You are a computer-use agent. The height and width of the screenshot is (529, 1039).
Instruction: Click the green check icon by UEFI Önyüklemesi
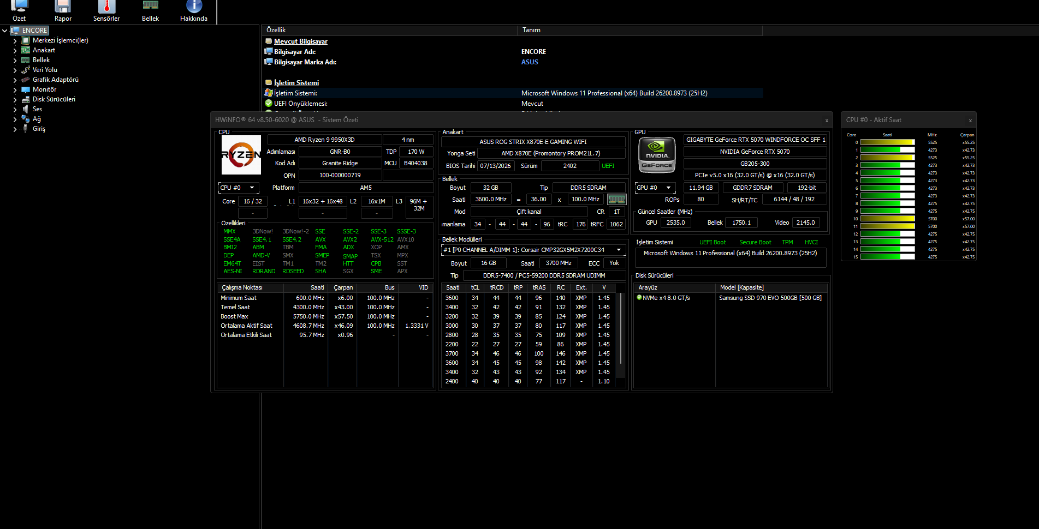pos(269,104)
